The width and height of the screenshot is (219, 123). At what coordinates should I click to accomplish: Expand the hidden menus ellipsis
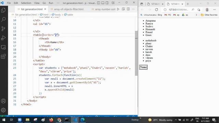coord(58,3)
